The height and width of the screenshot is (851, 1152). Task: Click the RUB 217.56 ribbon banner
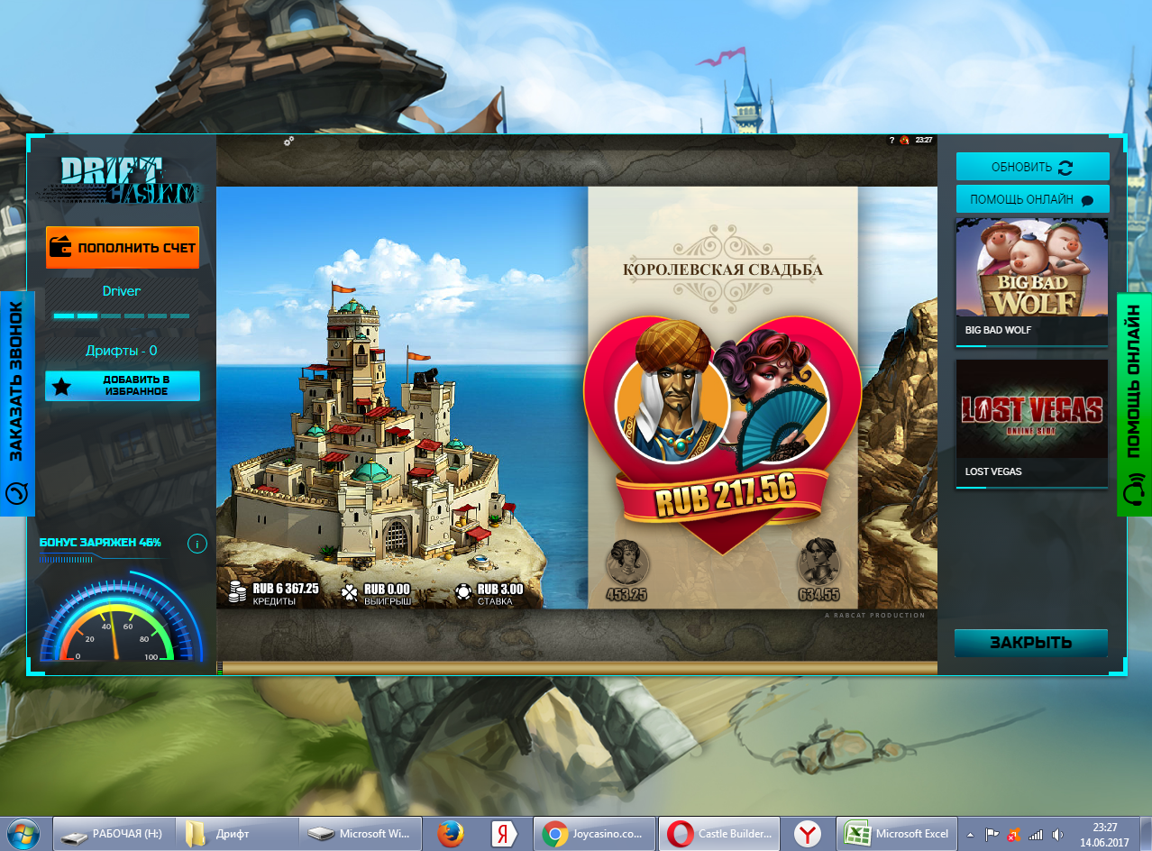point(726,494)
